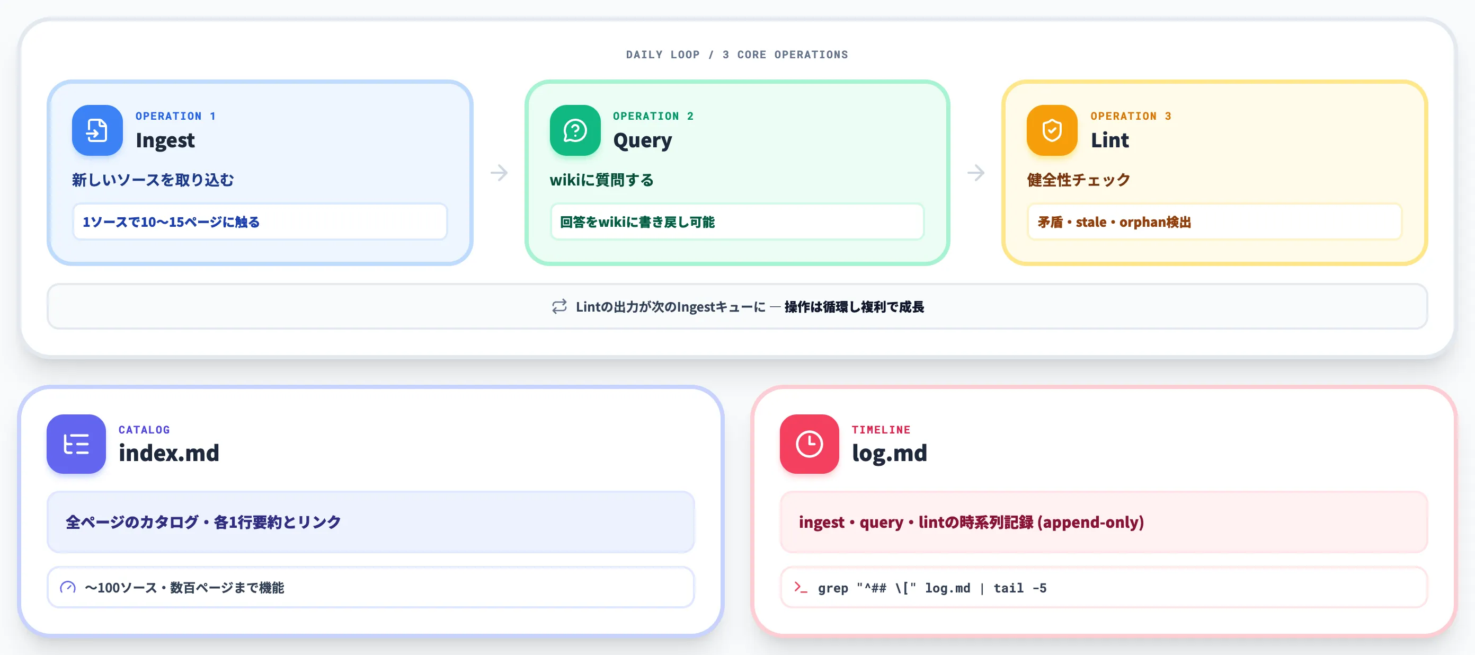
Task: Click the Query heading
Action: pyautogui.click(x=643, y=140)
